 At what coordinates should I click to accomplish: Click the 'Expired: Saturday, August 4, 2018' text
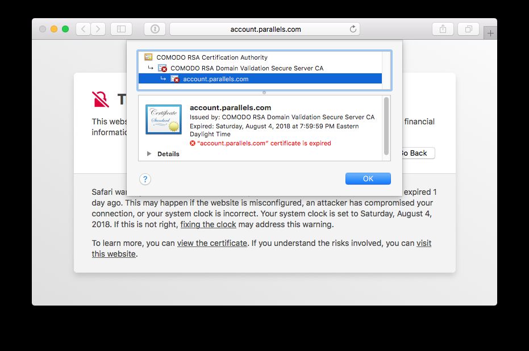(274, 130)
